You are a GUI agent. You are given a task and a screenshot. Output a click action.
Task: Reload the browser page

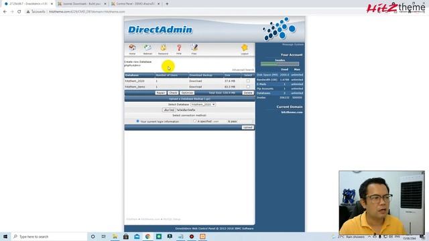coord(19,12)
